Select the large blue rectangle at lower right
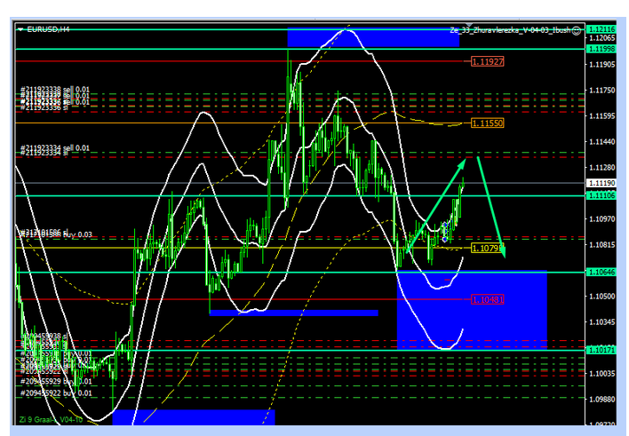The height and width of the screenshot is (436, 629). point(471,309)
